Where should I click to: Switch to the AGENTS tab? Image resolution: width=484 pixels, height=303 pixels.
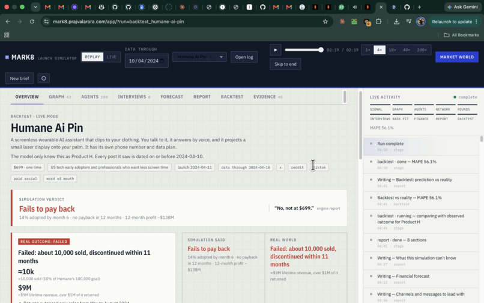(x=94, y=97)
